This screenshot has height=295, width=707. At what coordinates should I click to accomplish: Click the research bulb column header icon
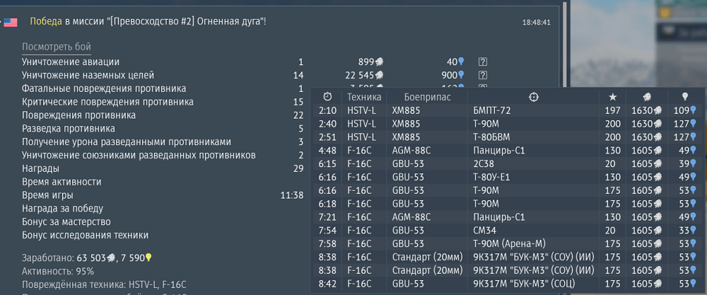pos(685,96)
